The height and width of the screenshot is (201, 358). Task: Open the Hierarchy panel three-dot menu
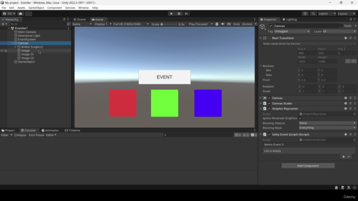point(68,20)
